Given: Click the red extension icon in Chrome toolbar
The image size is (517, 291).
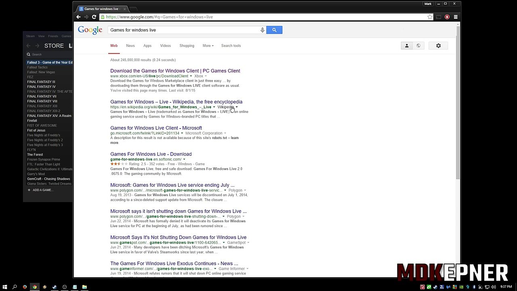Looking at the screenshot, I should point(447,17).
